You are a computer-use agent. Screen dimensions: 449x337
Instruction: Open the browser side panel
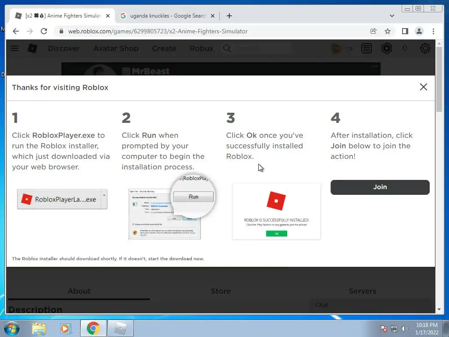[x=405, y=31]
